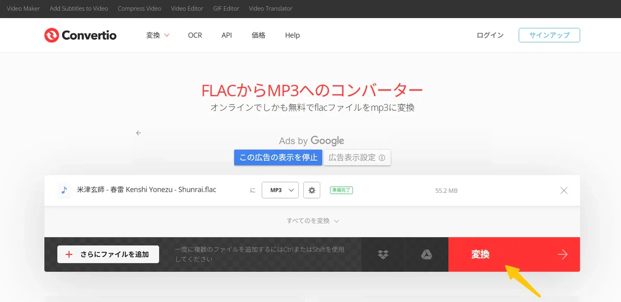Click ログイン to log in

(x=490, y=35)
